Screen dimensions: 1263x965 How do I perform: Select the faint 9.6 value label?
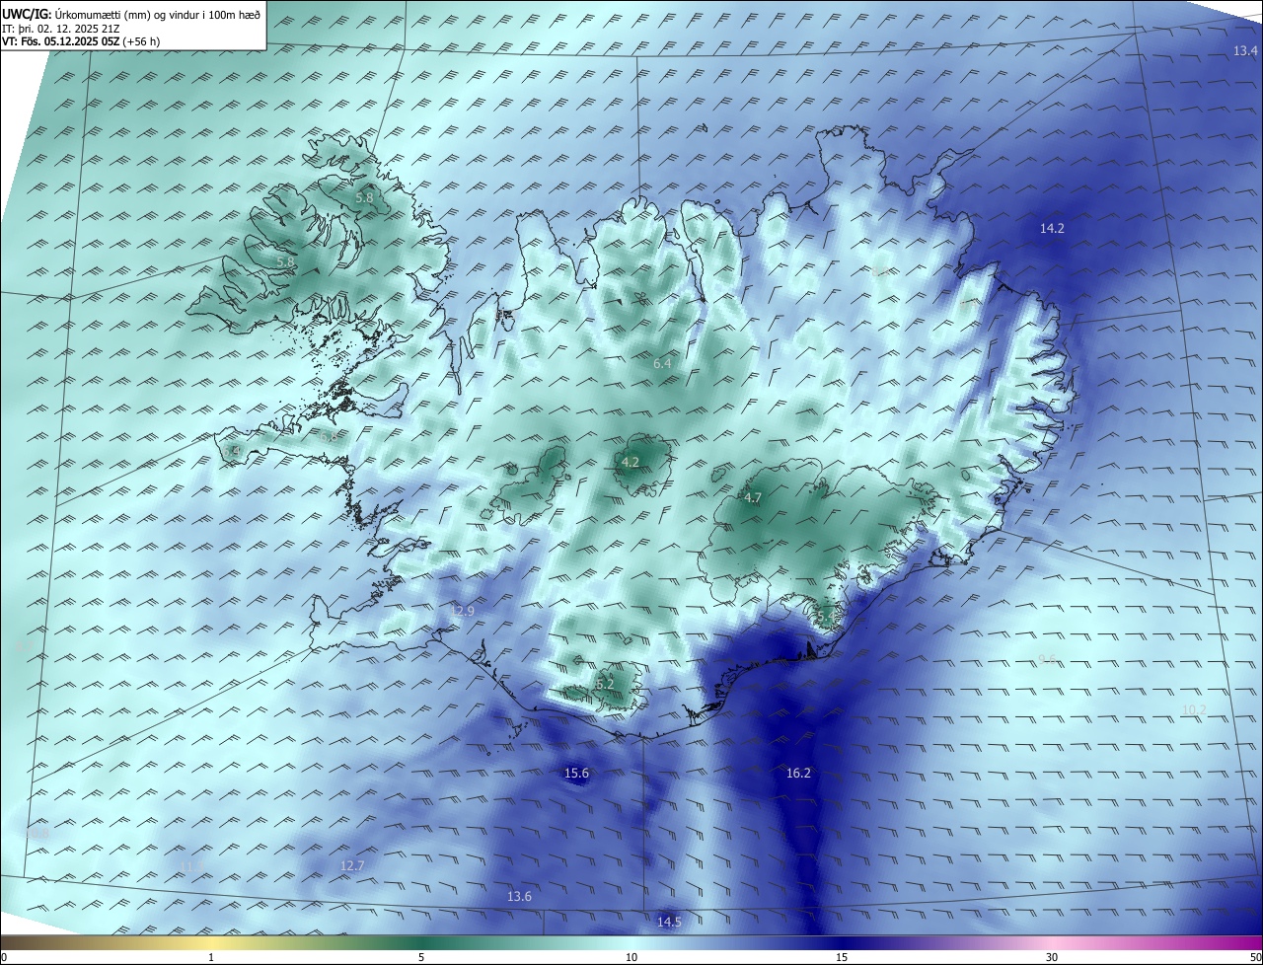[1047, 658]
